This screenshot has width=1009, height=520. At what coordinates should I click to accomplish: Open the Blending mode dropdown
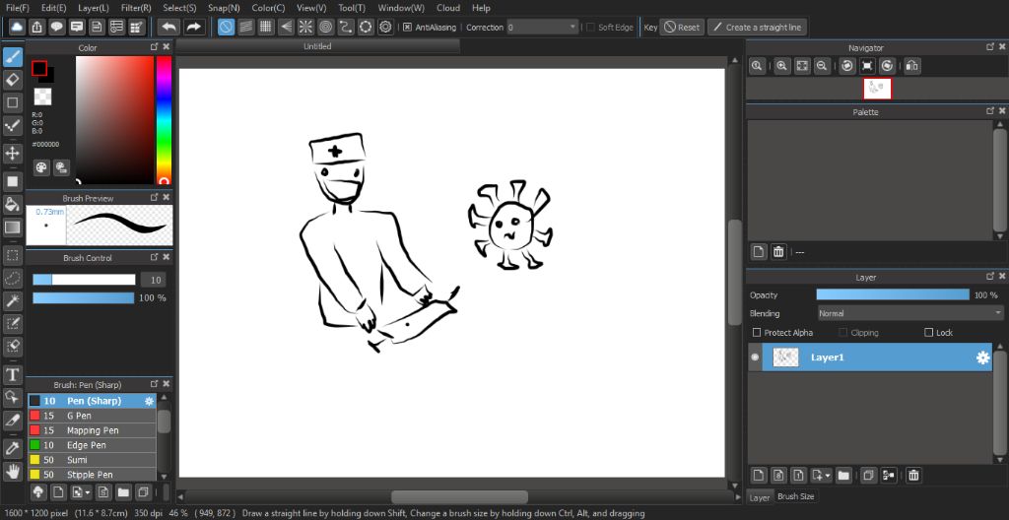pyautogui.click(x=909, y=313)
